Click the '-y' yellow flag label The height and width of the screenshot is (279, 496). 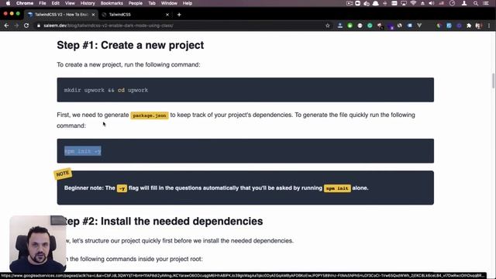122,188
